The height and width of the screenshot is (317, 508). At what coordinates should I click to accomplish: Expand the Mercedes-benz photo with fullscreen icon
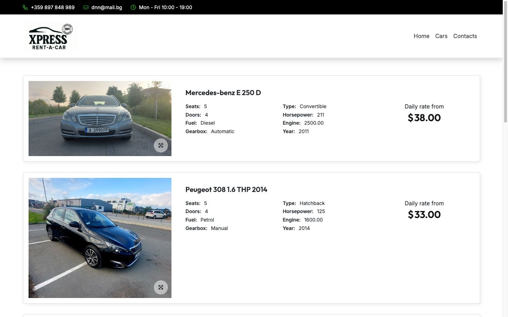pos(161,145)
